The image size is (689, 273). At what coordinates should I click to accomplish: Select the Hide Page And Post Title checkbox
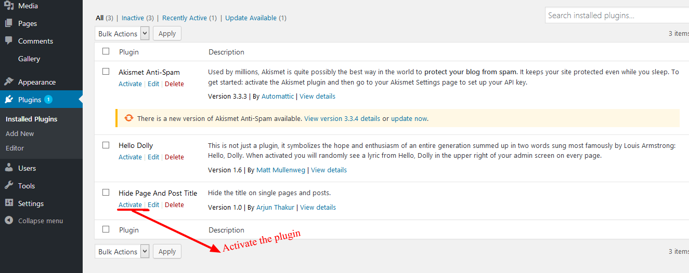point(106,193)
